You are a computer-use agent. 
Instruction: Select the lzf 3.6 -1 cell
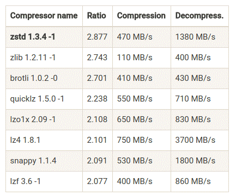click(44, 181)
